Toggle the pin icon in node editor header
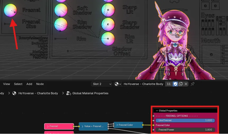Viewport: 228px width, 134px height. pyautogui.click(x=193, y=84)
